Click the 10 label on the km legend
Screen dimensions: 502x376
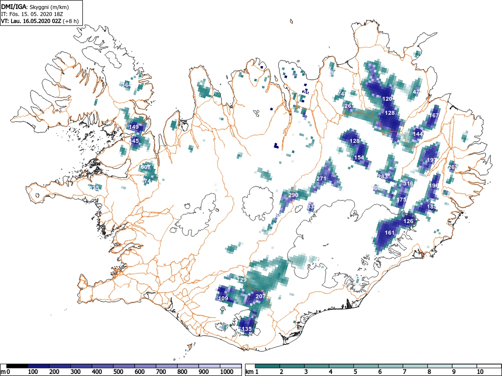tap(479, 372)
